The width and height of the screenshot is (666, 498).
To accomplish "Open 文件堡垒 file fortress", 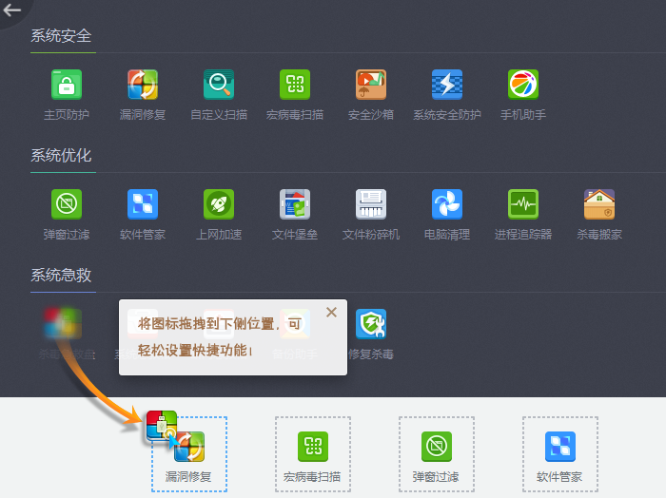I will click(295, 204).
